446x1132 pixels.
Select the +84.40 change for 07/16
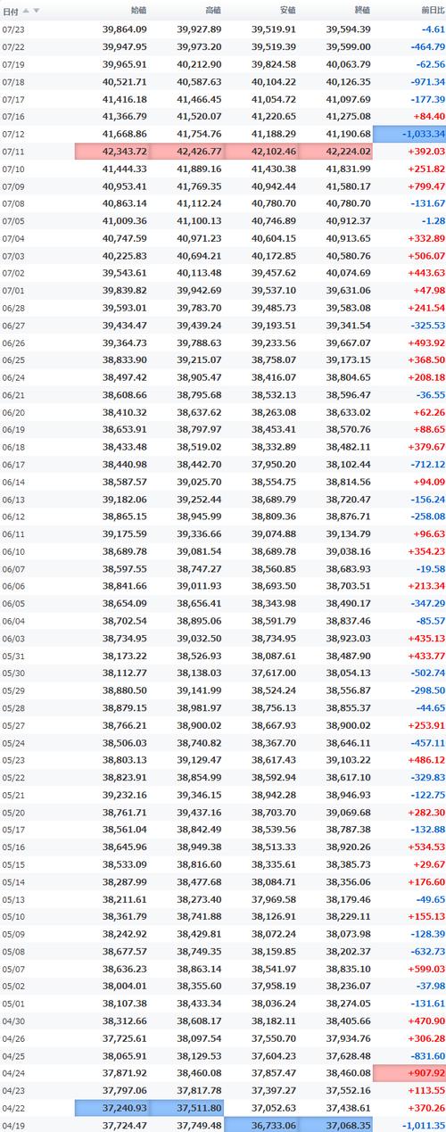[x=427, y=117]
